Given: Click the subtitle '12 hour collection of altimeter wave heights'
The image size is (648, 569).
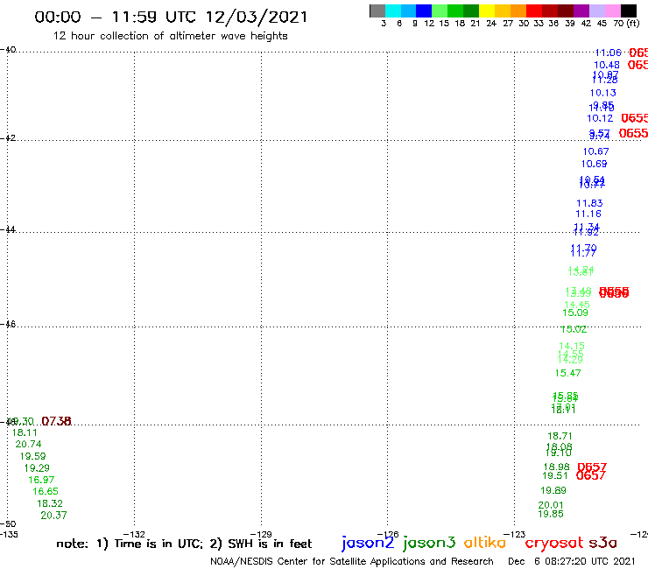Looking at the screenshot, I should tap(170, 36).
